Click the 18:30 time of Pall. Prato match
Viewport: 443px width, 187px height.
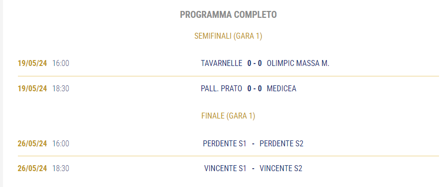61,89
